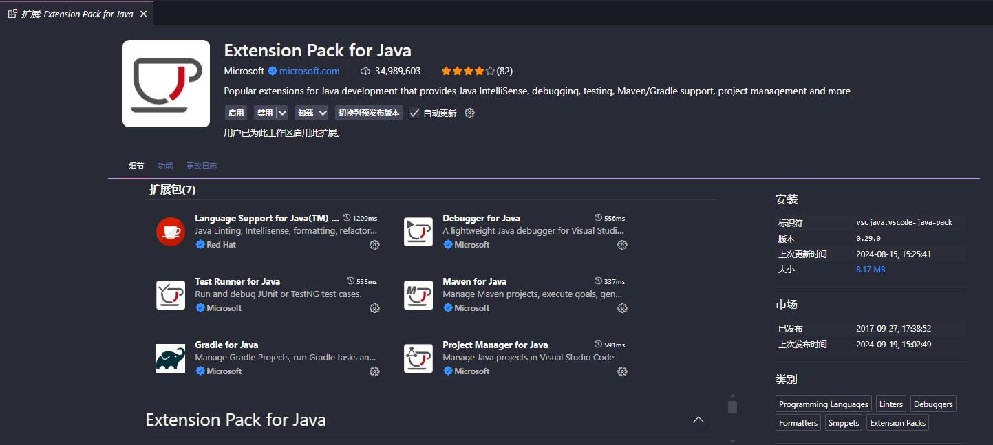The height and width of the screenshot is (445, 993).
Task: Open the main extension gear settings icon
Action: [x=470, y=113]
